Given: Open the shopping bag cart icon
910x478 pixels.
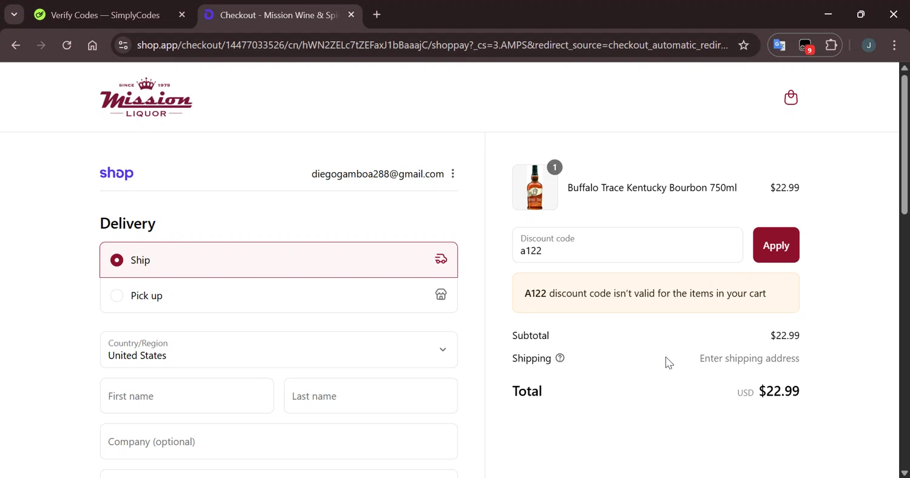Looking at the screenshot, I should click(x=790, y=98).
